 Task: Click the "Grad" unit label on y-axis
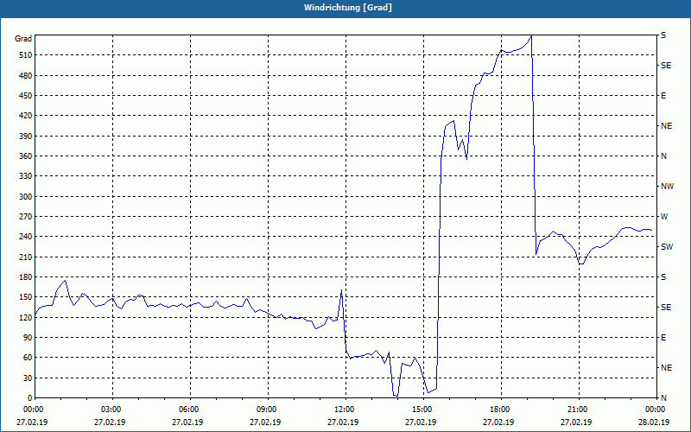click(x=23, y=39)
